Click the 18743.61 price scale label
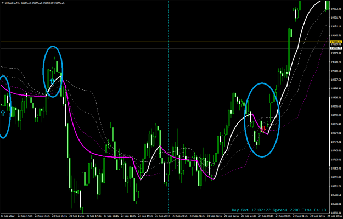Image resolution: width=343 pixels, height=219 pixels. 336,151
